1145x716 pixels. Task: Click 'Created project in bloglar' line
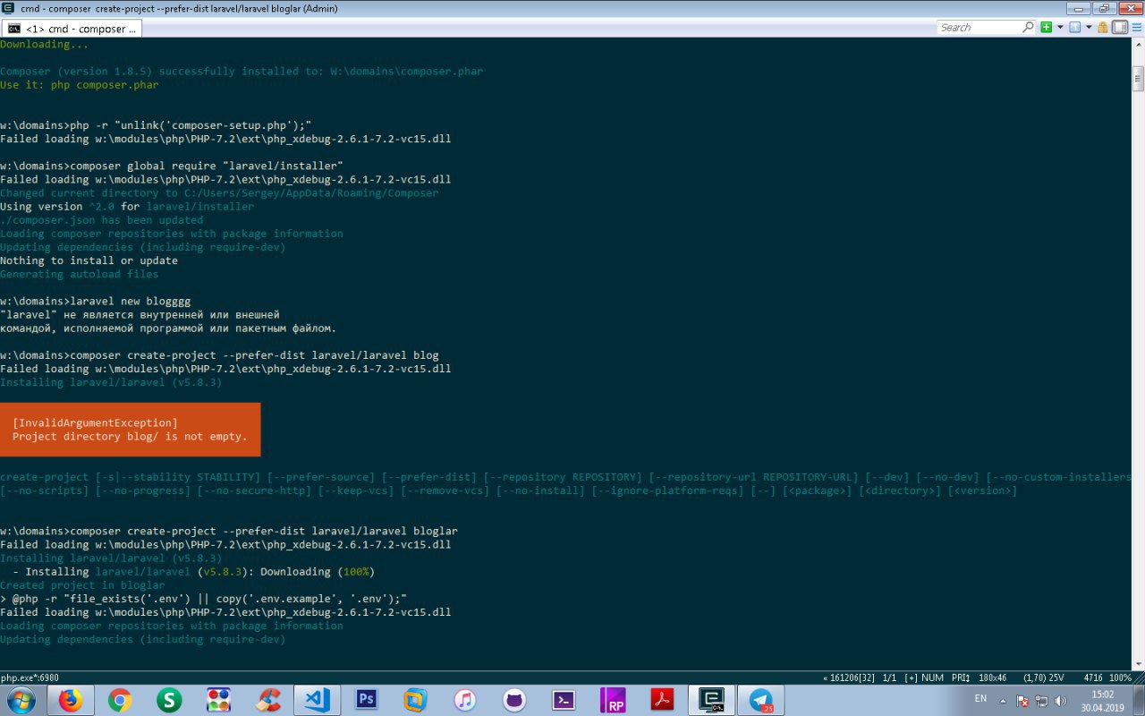tap(82, 585)
